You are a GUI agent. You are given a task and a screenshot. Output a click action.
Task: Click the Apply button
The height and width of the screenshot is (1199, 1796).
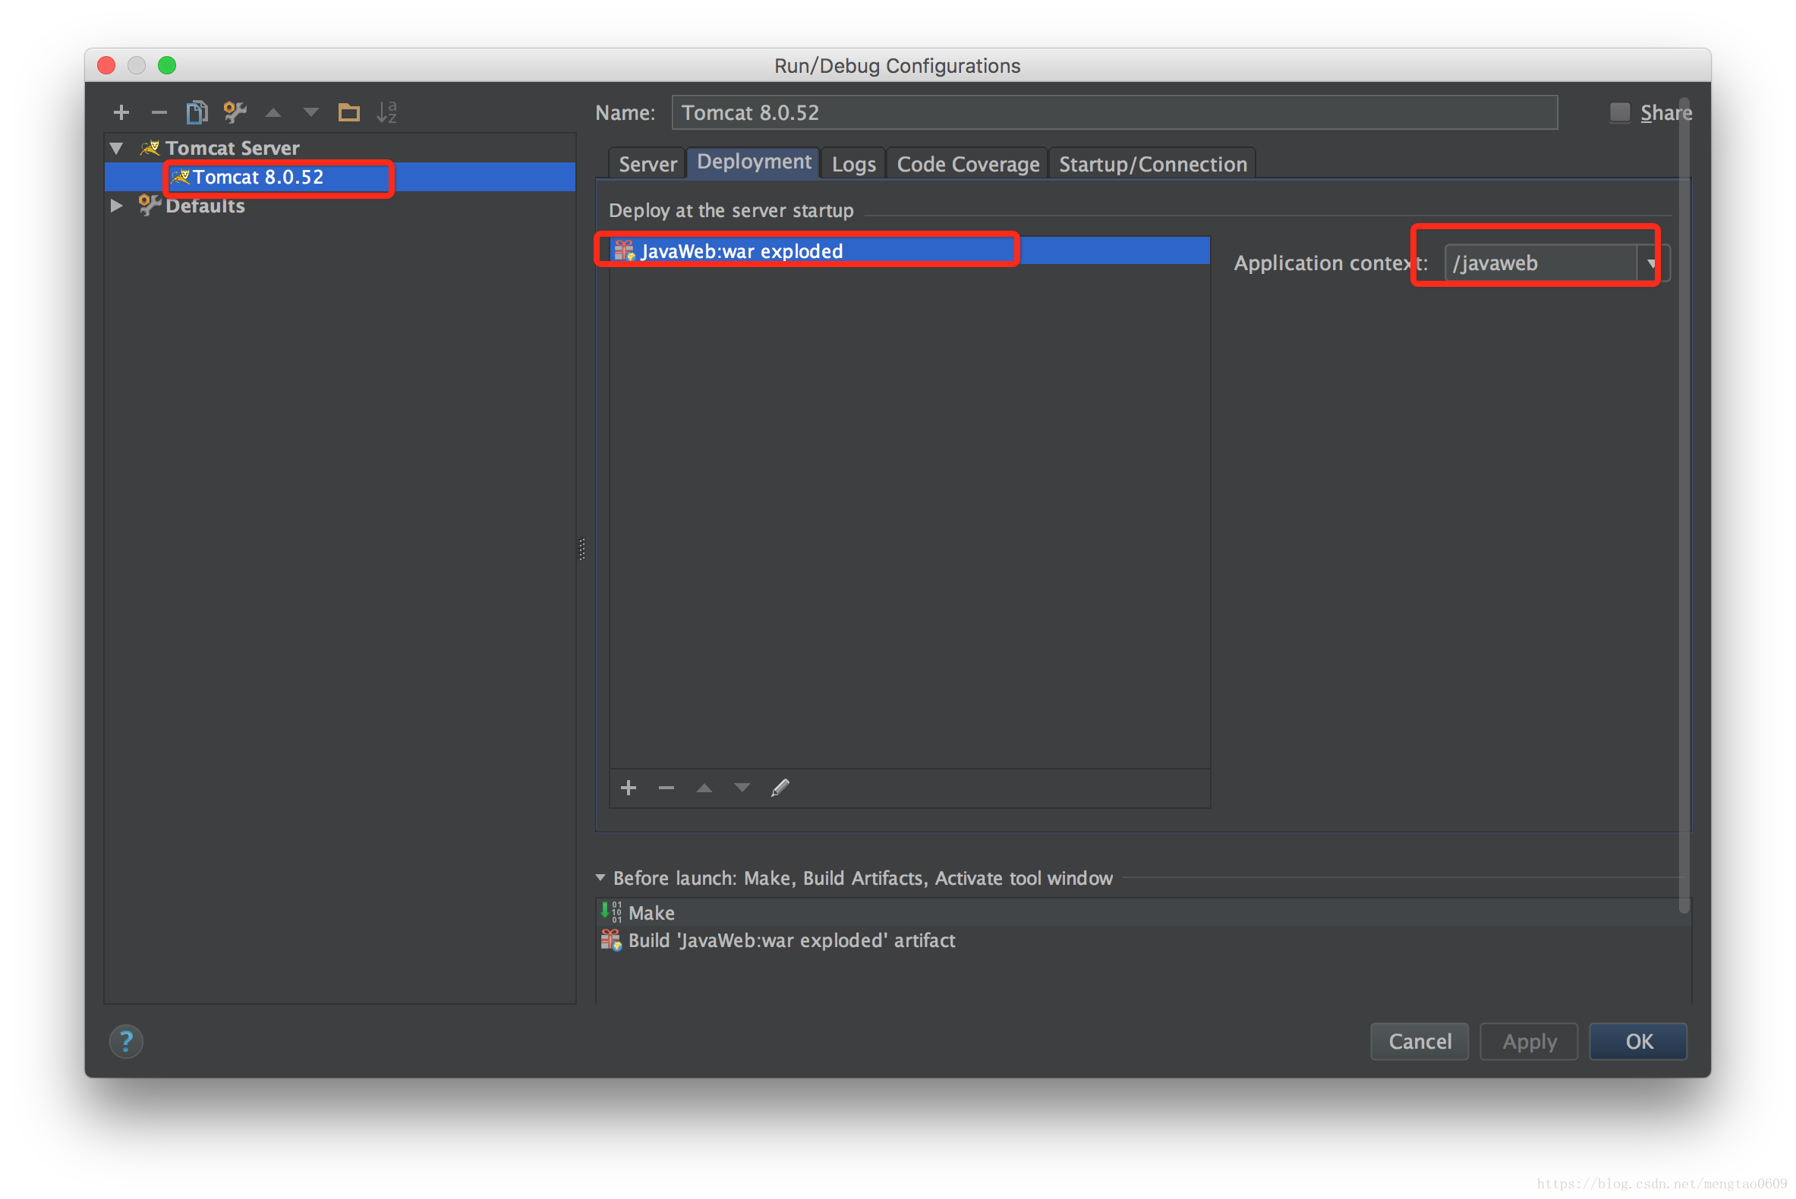point(1529,1041)
